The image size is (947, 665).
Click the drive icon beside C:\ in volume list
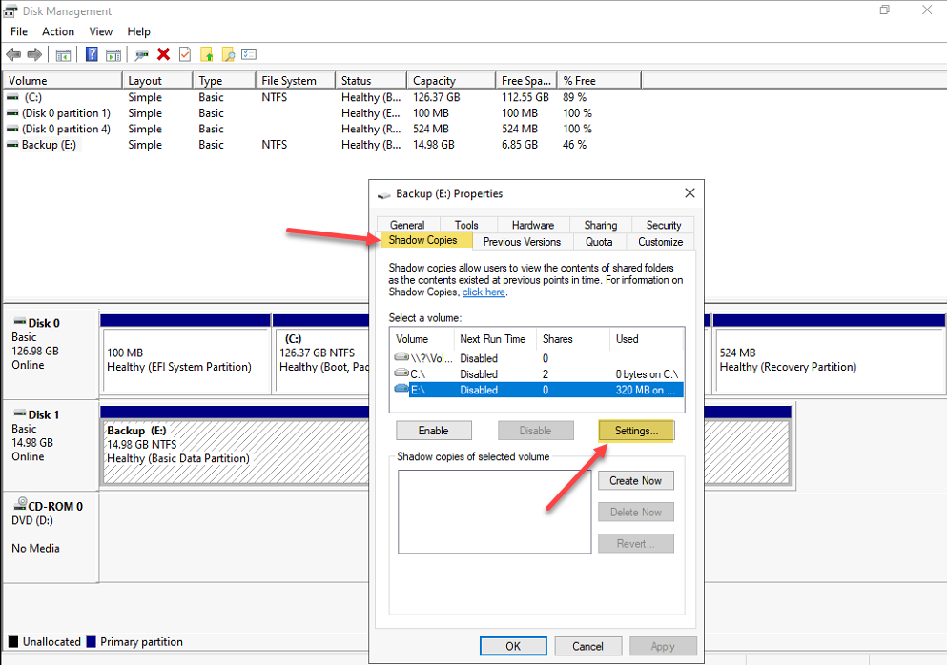click(x=401, y=373)
